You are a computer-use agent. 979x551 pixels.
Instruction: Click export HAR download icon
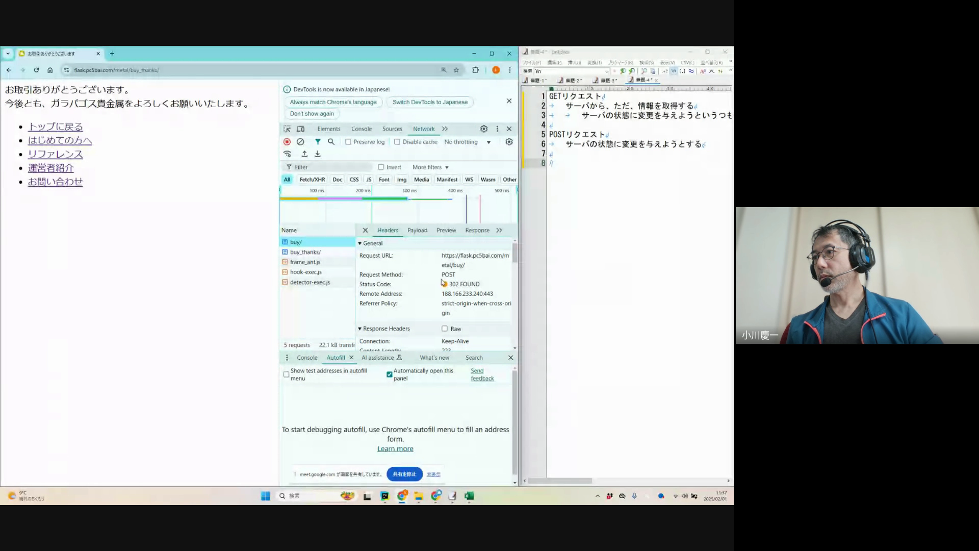(318, 154)
